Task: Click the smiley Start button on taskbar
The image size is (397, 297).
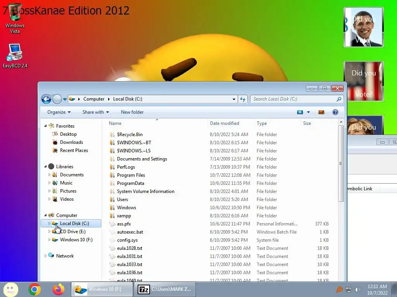Action: [10, 289]
